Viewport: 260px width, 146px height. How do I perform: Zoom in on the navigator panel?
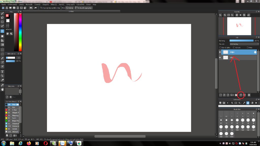[x=225, y=15]
